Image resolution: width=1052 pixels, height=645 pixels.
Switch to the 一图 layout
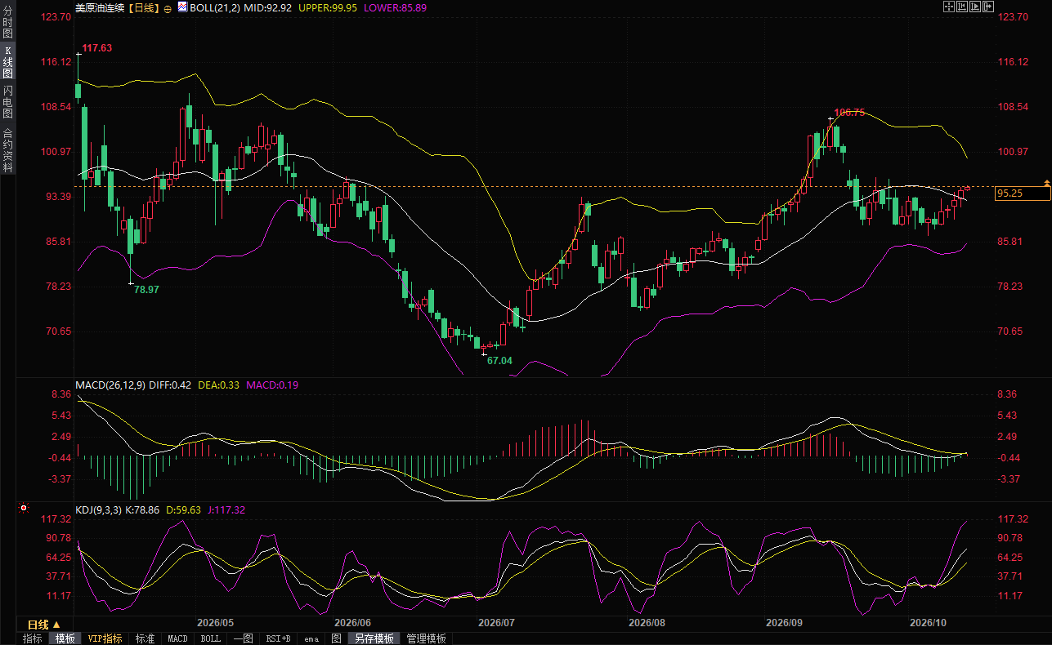[x=243, y=638]
